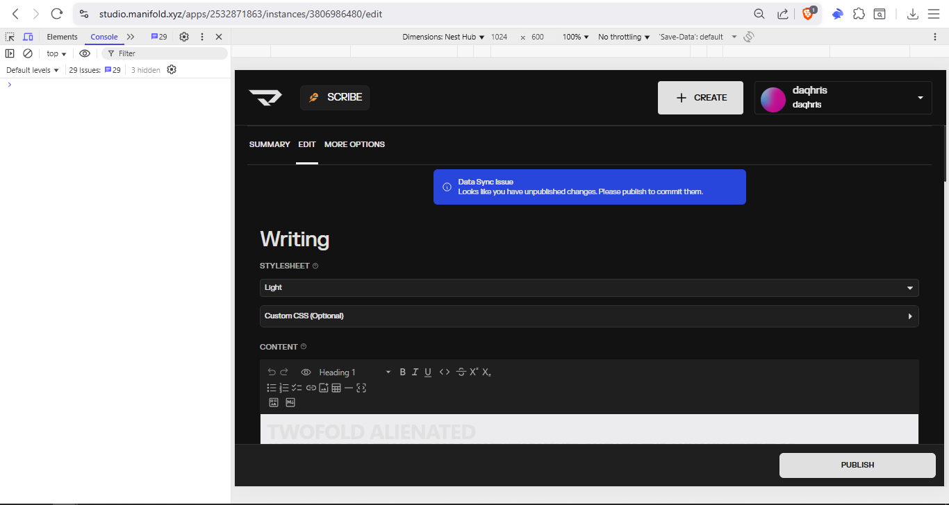Toggle the editor preview eye icon
This screenshot has width=949, height=505.
pos(306,373)
